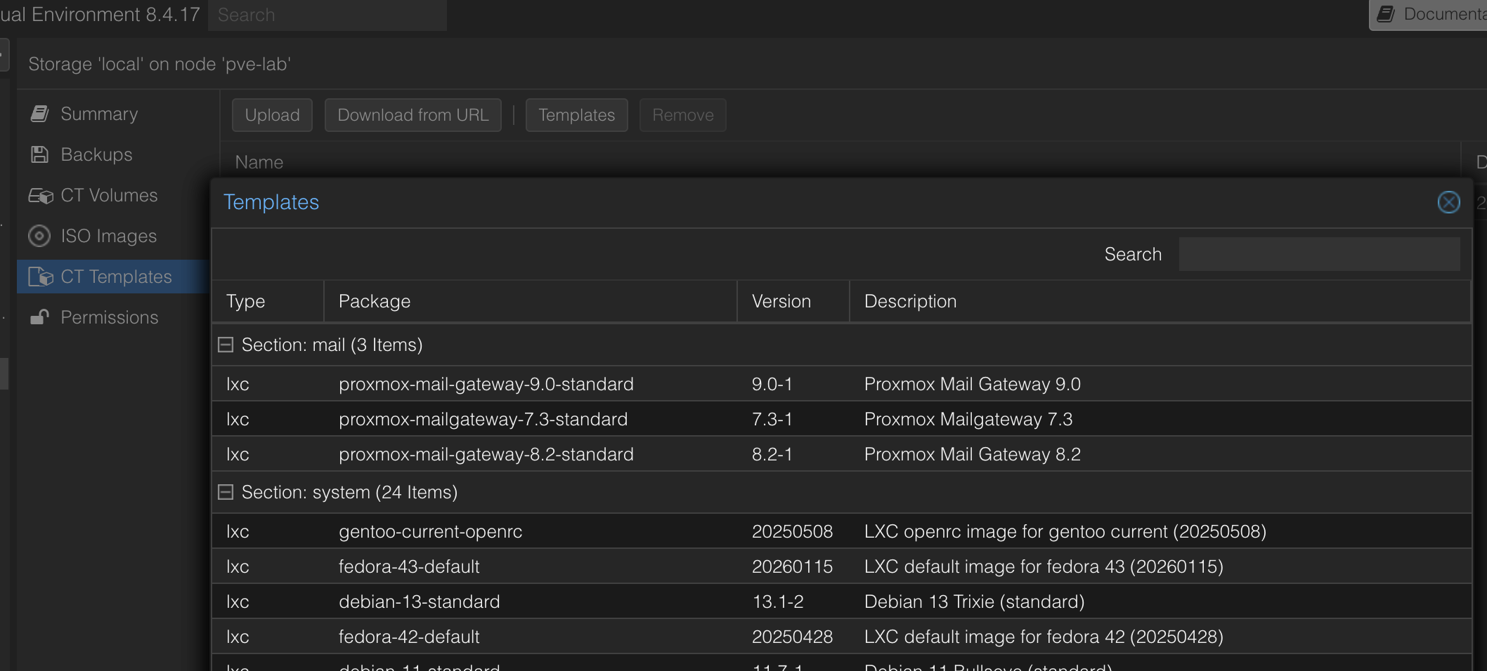
Task: Focus the top global Search box
Action: pos(327,15)
